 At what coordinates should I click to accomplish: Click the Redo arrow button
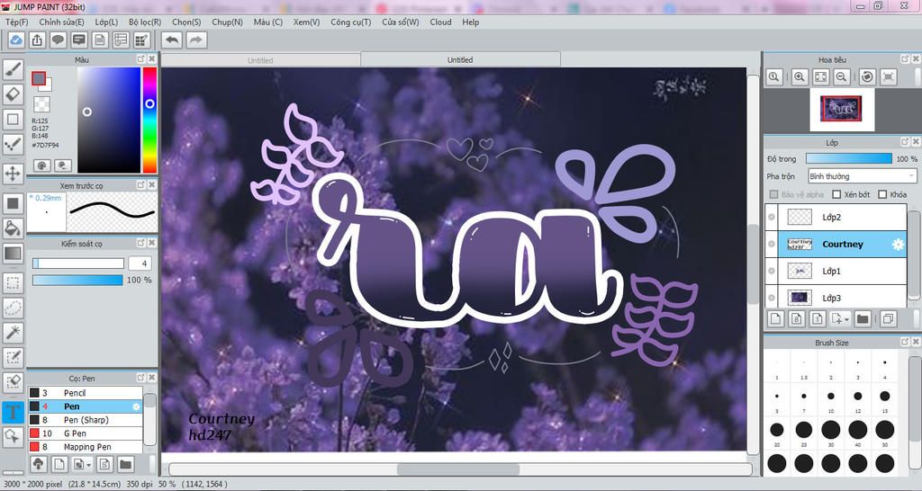(196, 40)
